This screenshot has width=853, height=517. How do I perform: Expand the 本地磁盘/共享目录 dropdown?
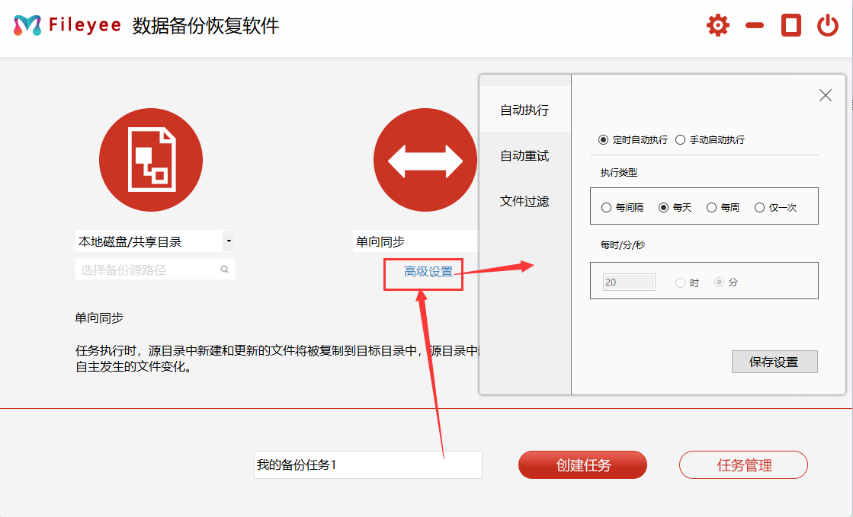(228, 241)
